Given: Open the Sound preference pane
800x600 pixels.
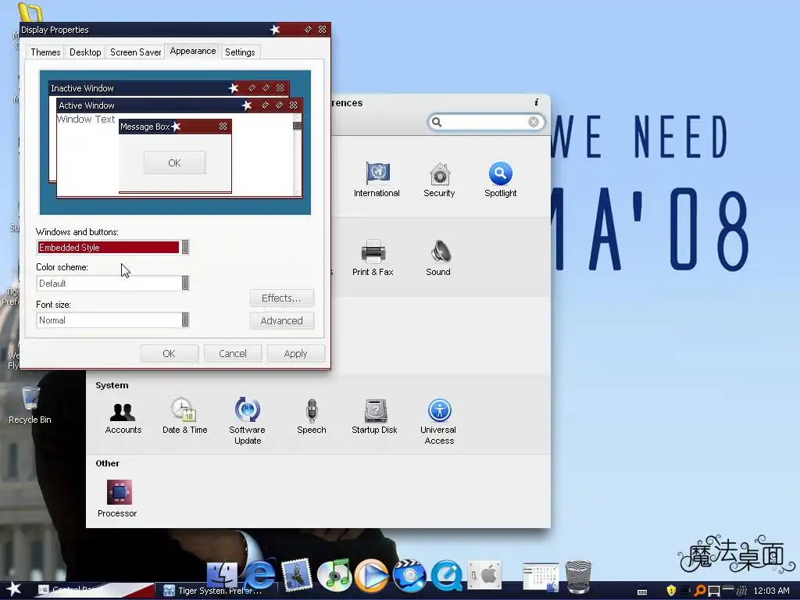Looking at the screenshot, I should click(438, 258).
